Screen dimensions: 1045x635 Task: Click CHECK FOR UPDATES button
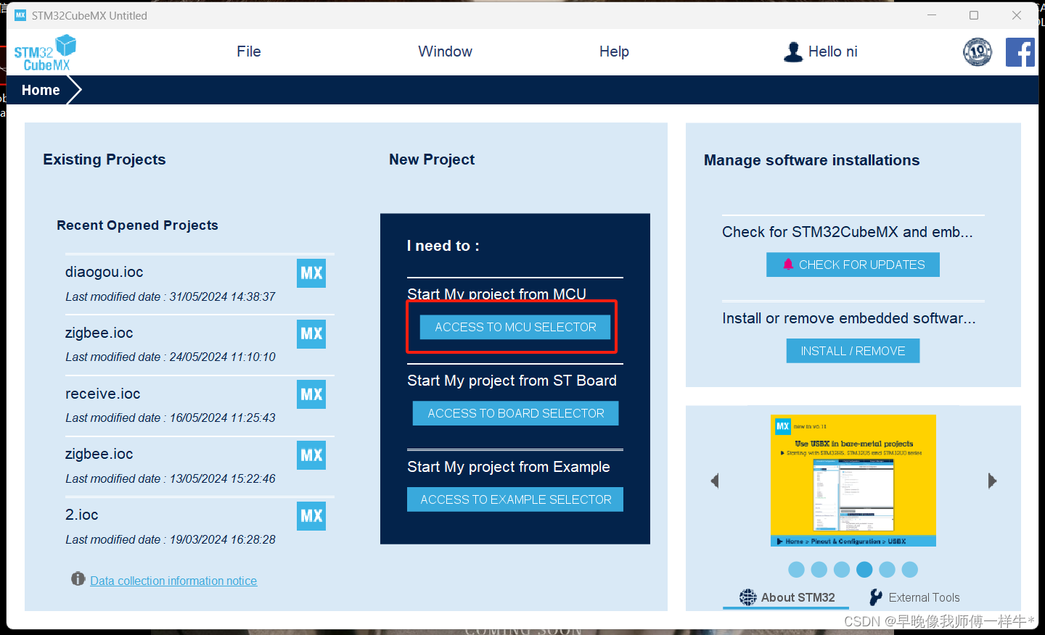point(853,265)
